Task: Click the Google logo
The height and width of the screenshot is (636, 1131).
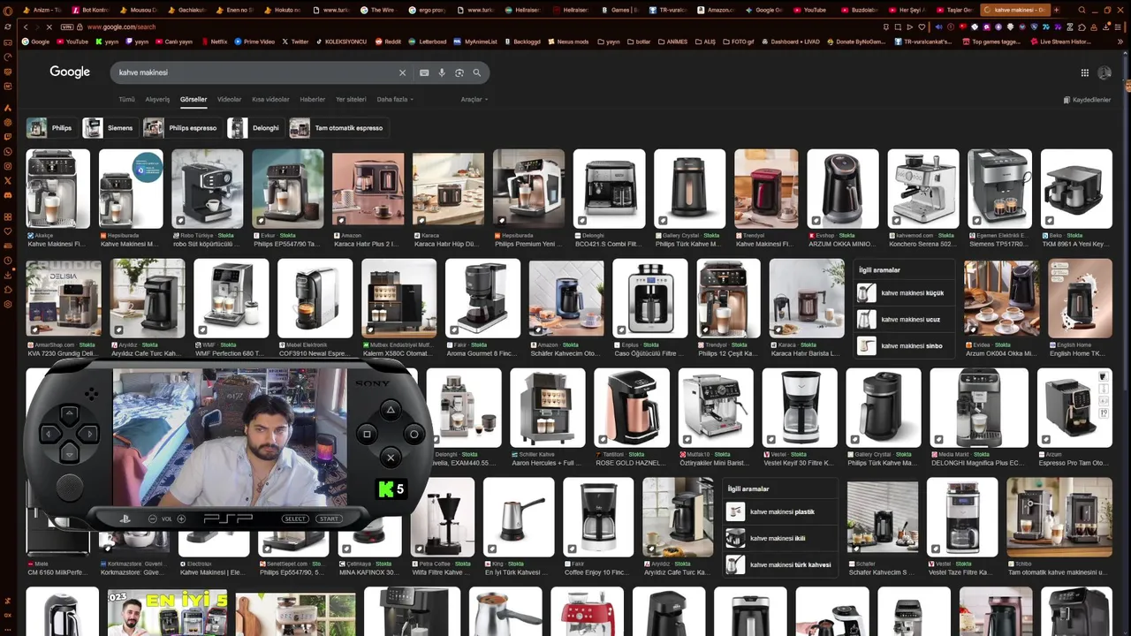Action: click(70, 72)
